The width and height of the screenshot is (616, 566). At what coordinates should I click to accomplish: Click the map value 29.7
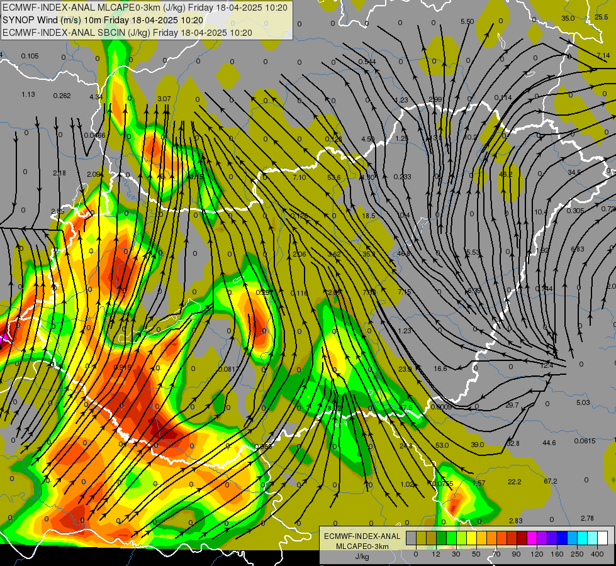pyautogui.click(x=512, y=406)
